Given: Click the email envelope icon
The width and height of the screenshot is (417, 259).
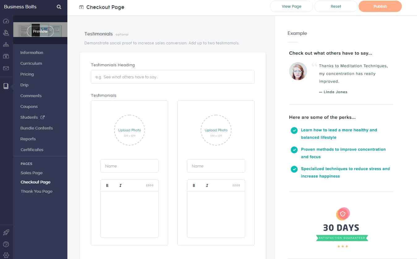Looking at the screenshot, I should [6, 68].
